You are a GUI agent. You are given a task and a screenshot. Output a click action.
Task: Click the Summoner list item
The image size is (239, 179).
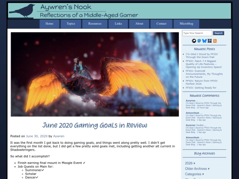pyautogui.click(x=35, y=170)
